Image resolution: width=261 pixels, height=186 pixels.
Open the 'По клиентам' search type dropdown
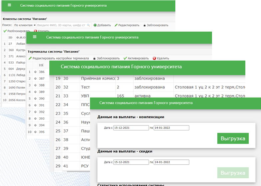(25, 25)
